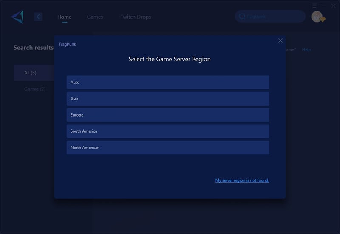
Task: Select South America server region
Action: 168,131
